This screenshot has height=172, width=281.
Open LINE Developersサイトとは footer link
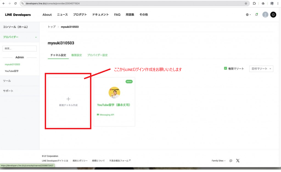click(55, 161)
